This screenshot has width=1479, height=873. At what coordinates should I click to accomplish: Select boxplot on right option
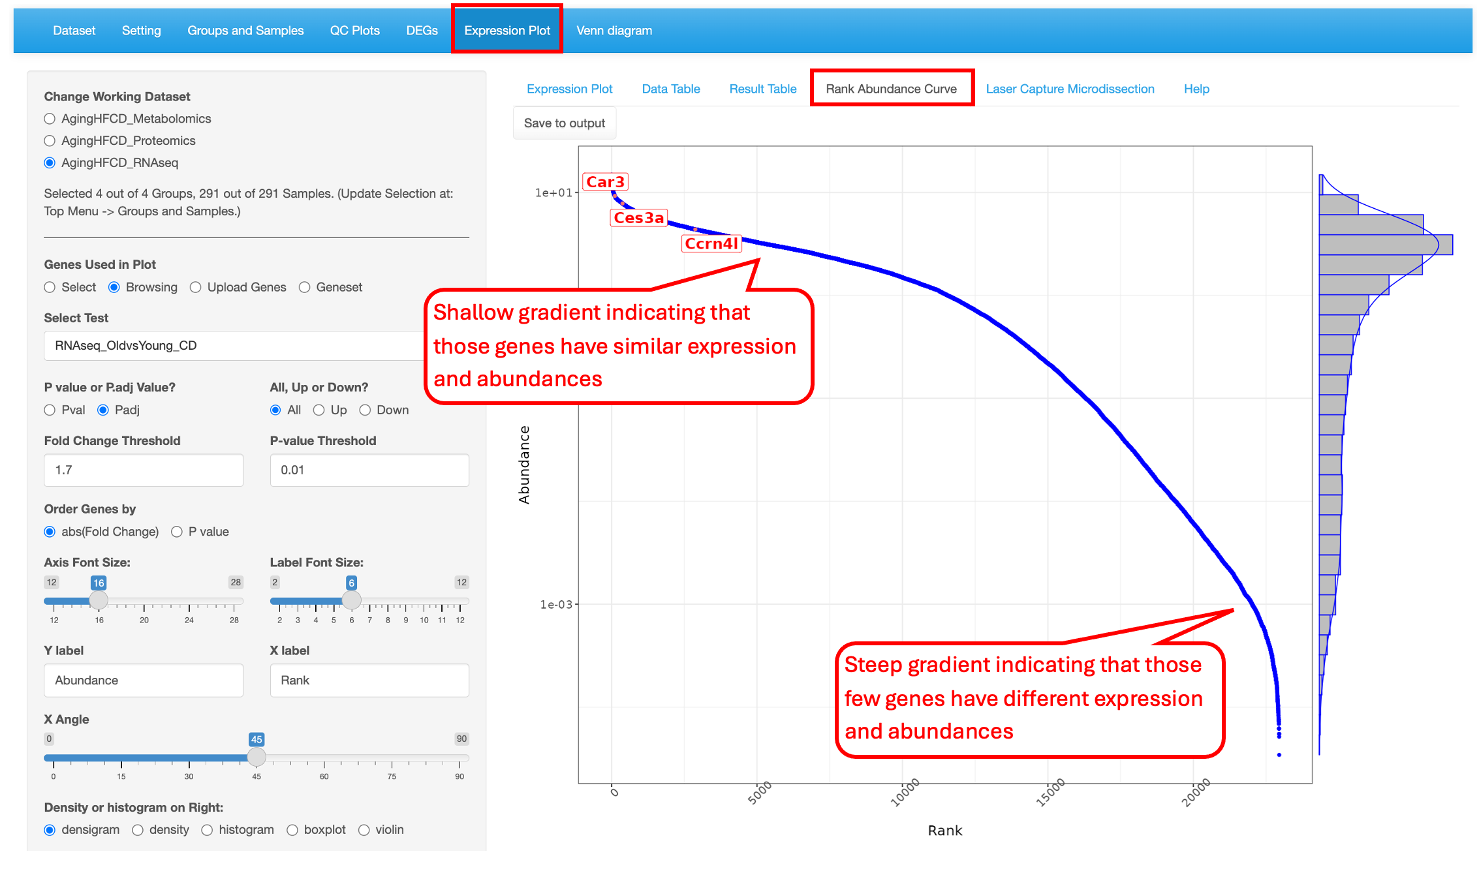292,830
